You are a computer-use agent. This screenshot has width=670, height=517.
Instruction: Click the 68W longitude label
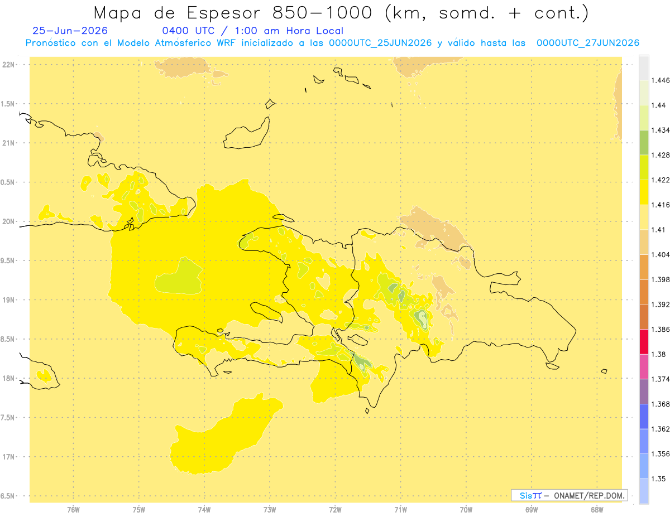[x=597, y=509]
